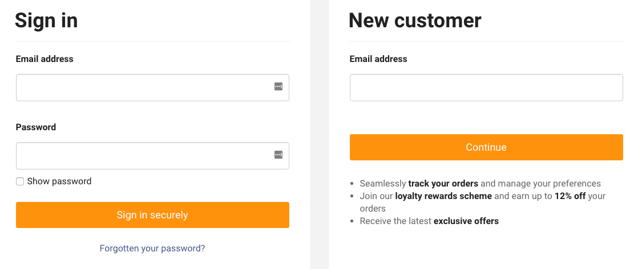The width and height of the screenshot is (638, 269).
Task: Click the Email address label under New customer
Action: 378,59
